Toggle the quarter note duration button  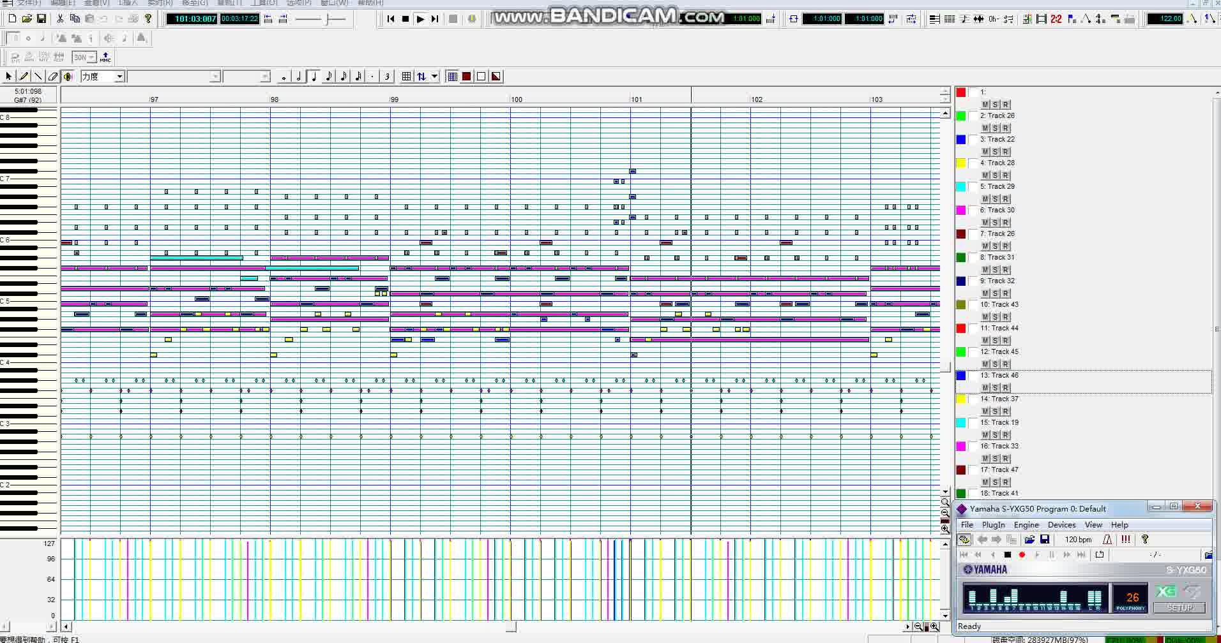pos(314,77)
